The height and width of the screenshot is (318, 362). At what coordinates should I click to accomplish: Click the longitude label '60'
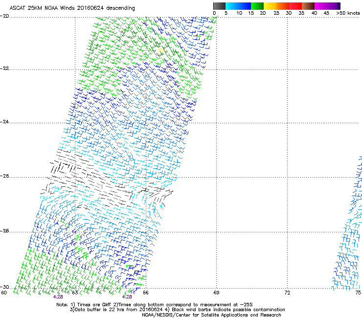pyautogui.click(x=4, y=293)
